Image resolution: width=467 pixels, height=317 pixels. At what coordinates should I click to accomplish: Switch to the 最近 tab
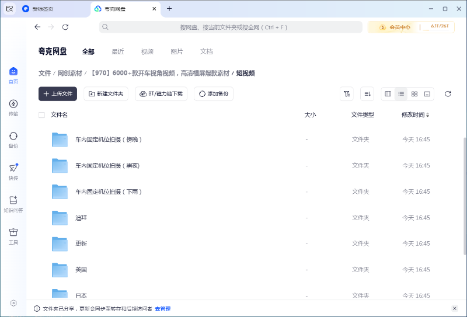click(118, 51)
